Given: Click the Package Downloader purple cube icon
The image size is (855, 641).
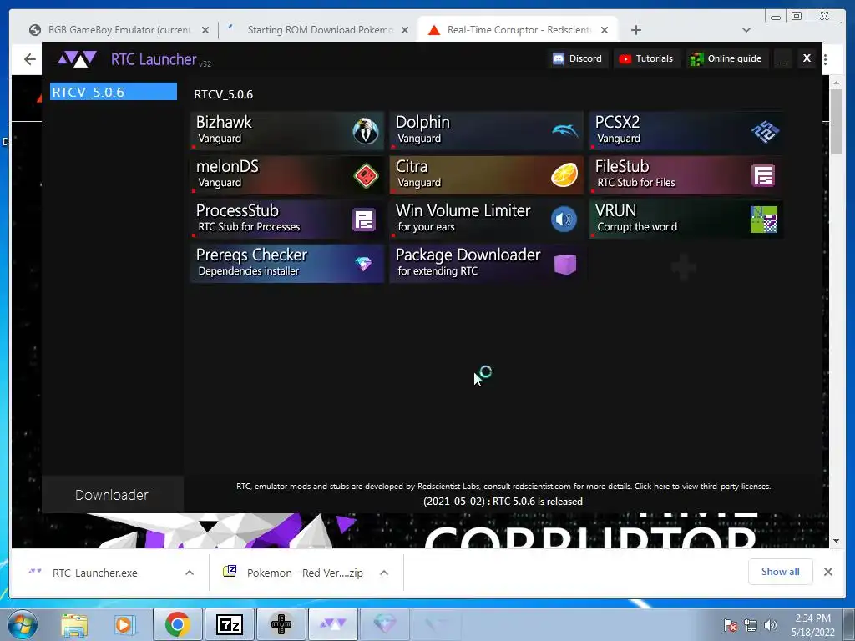Looking at the screenshot, I should tap(565, 265).
